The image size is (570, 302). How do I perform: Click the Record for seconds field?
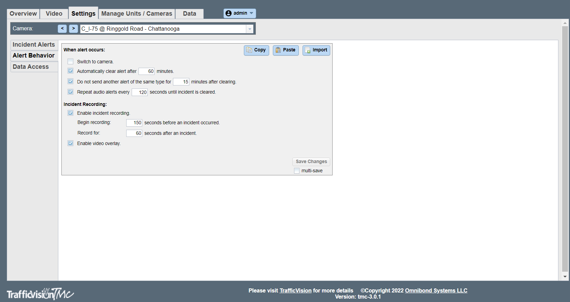tap(134, 133)
